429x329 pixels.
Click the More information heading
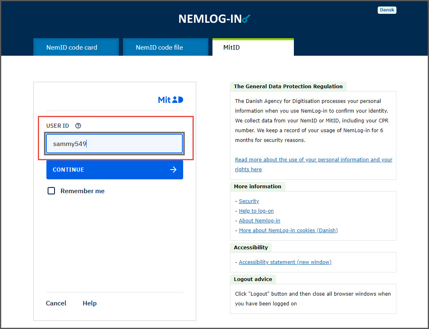tap(258, 186)
